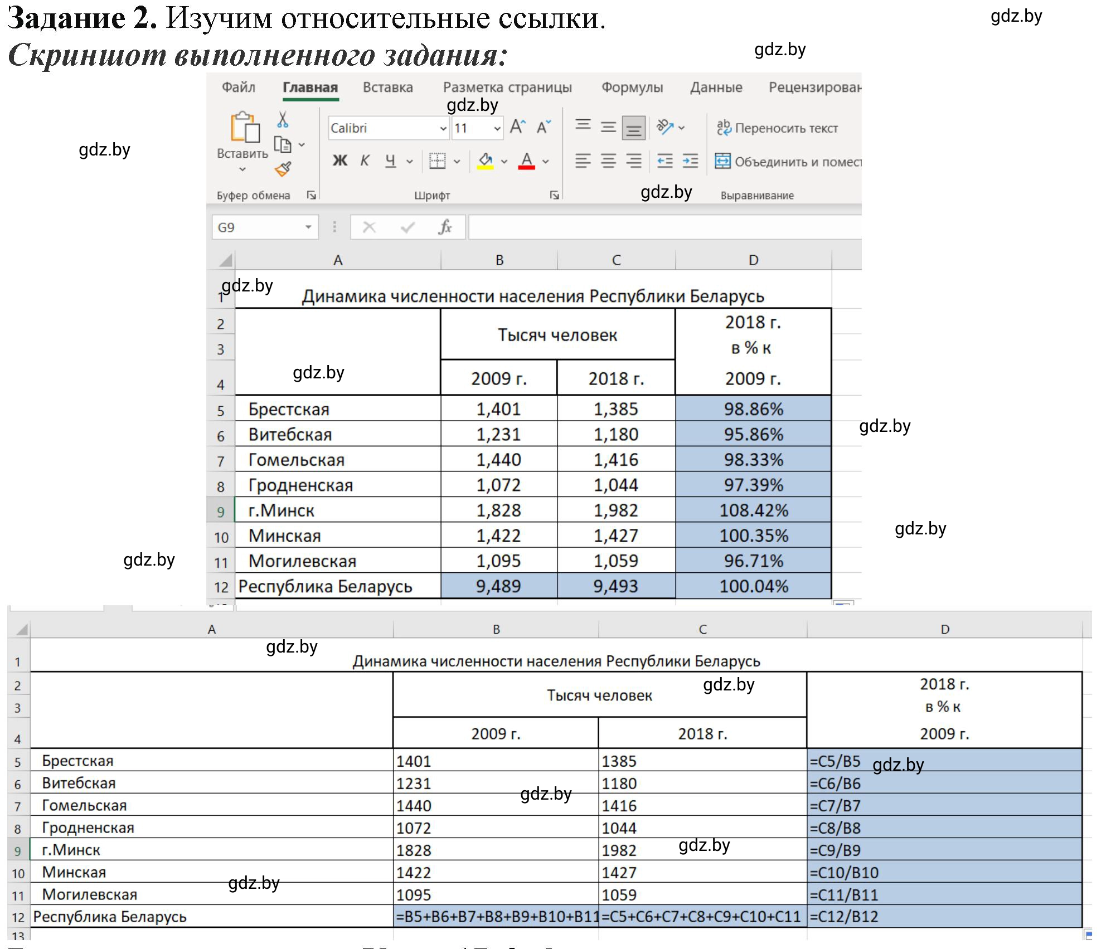Click the fx insert function icon
Image resolution: width=1111 pixels, height=949 pixels.
[445, 227]
